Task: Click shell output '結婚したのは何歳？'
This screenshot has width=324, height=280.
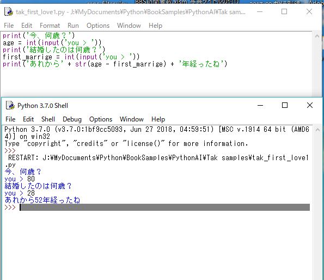Action: [x=38, y=186]
